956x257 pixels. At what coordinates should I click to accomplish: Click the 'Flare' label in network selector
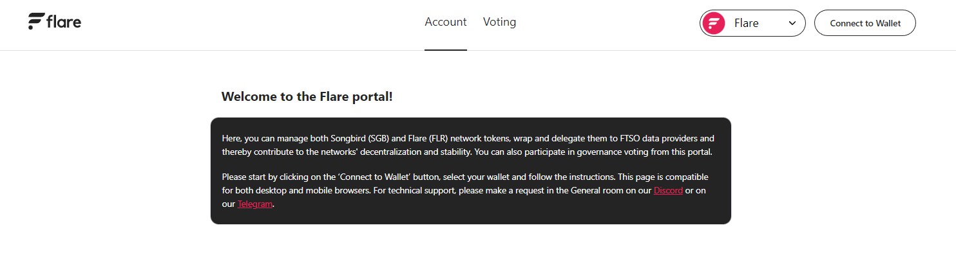click(x=746, y=23)
